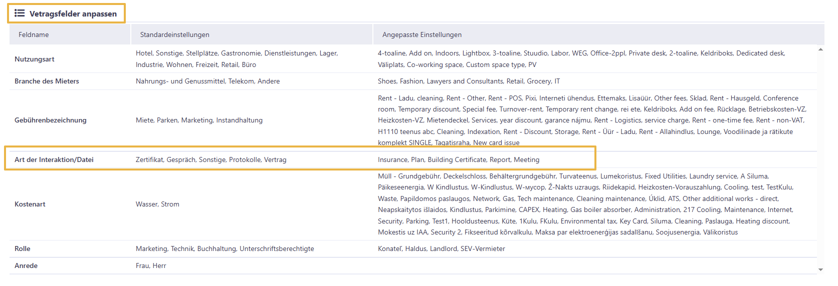This screenshot has height=286, width=838.
Task: Click the Shoes, Fashion, Lawyers custom values
Action: [x=469, y=81]
